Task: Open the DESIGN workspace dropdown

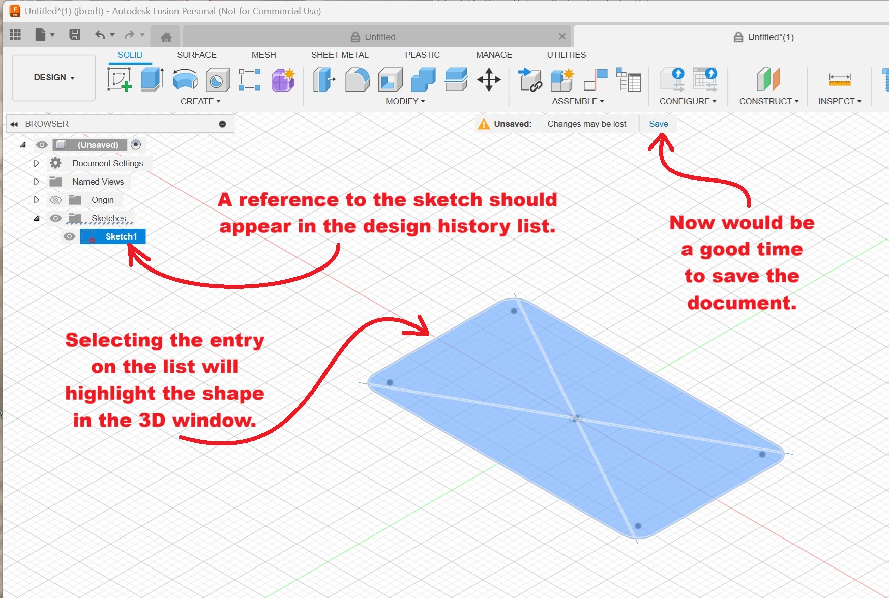Action: 54,78
